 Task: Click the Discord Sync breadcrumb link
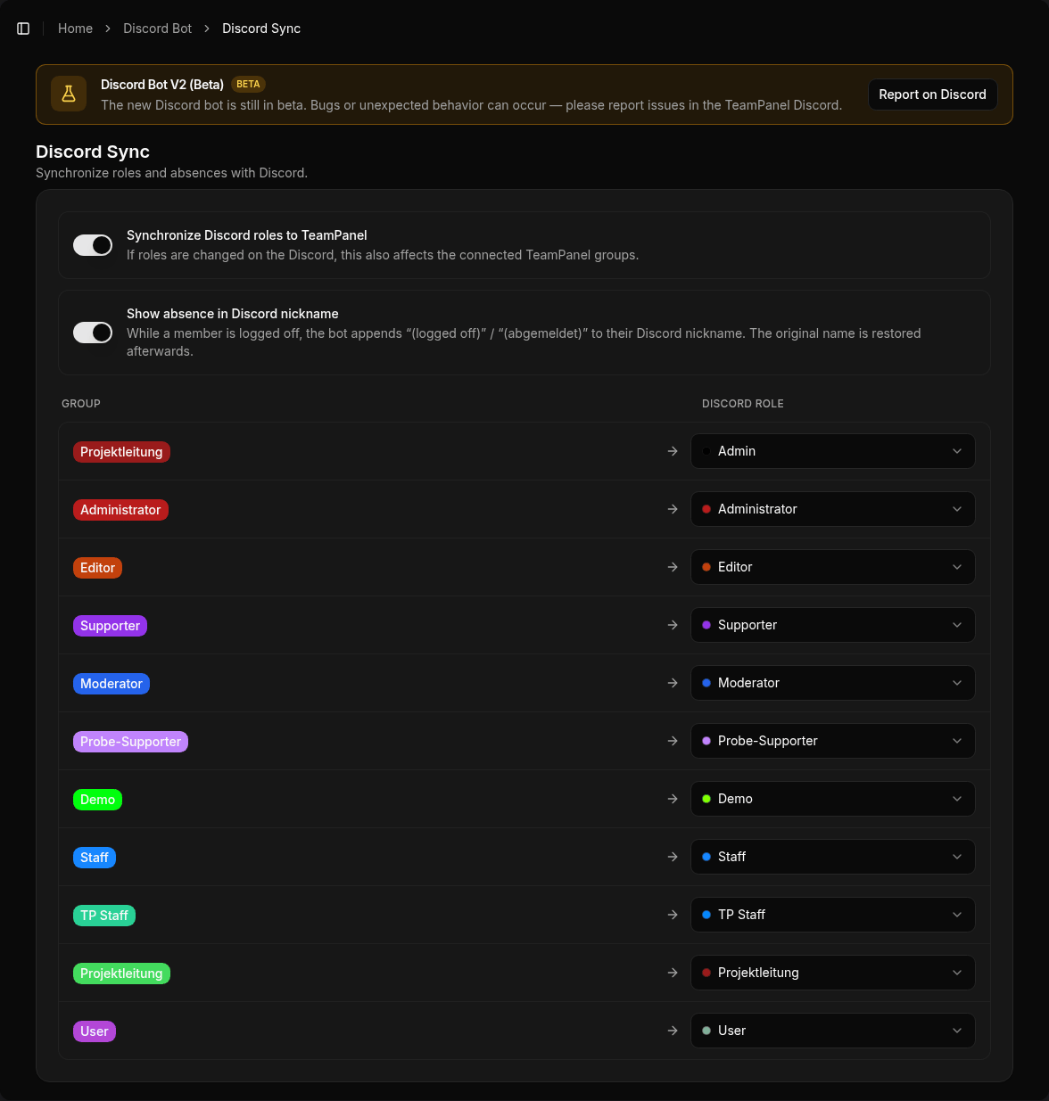pos(261,29)
